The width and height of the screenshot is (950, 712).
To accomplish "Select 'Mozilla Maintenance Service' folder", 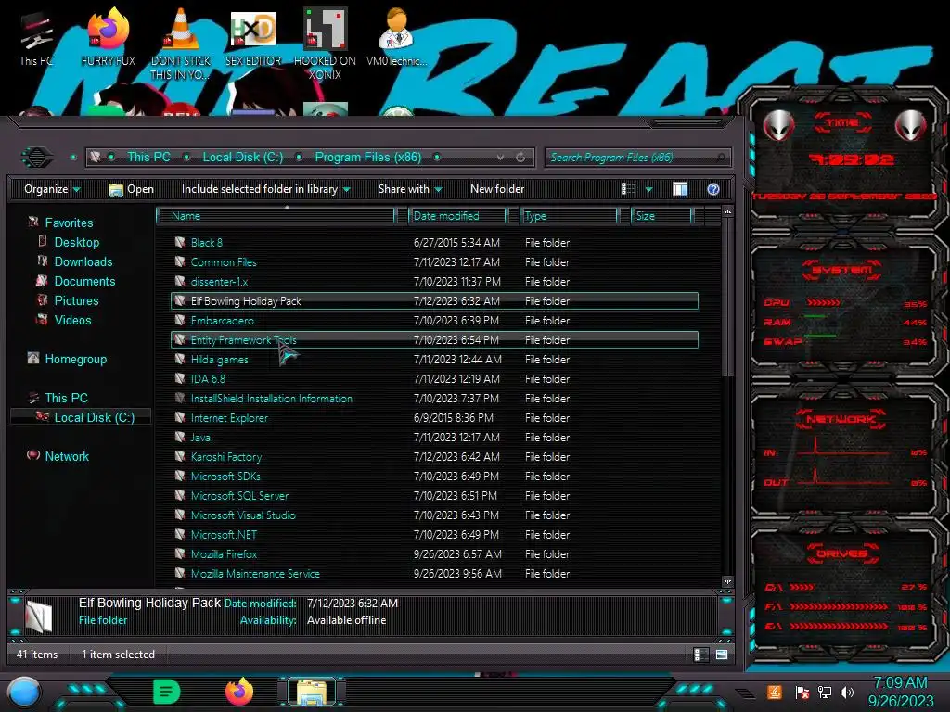I will point(434,573).
